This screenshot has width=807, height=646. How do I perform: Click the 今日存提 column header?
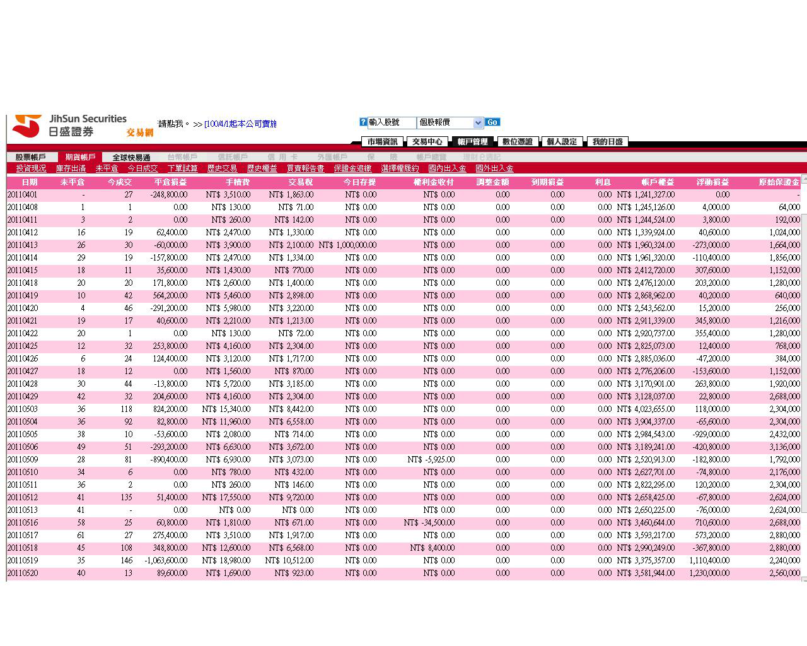[x=359, y=182]
